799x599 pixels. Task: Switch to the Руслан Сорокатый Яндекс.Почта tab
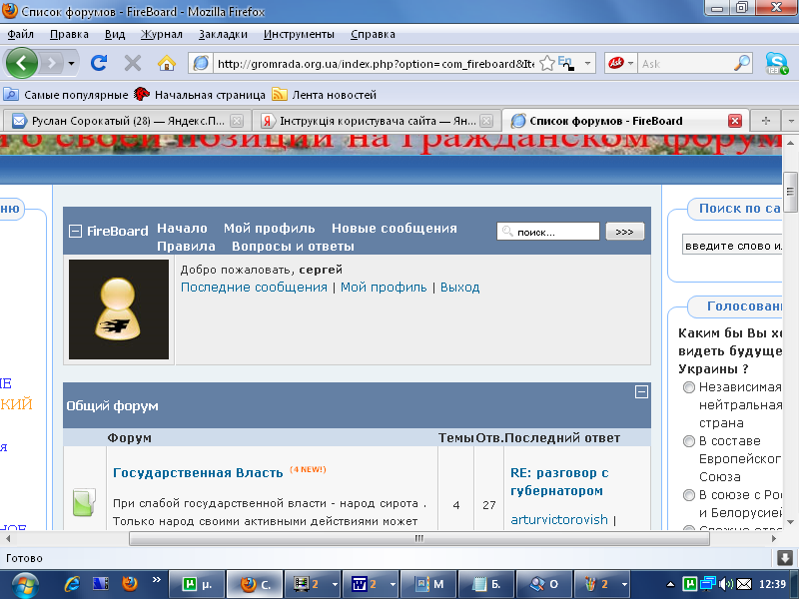(128, 121)
